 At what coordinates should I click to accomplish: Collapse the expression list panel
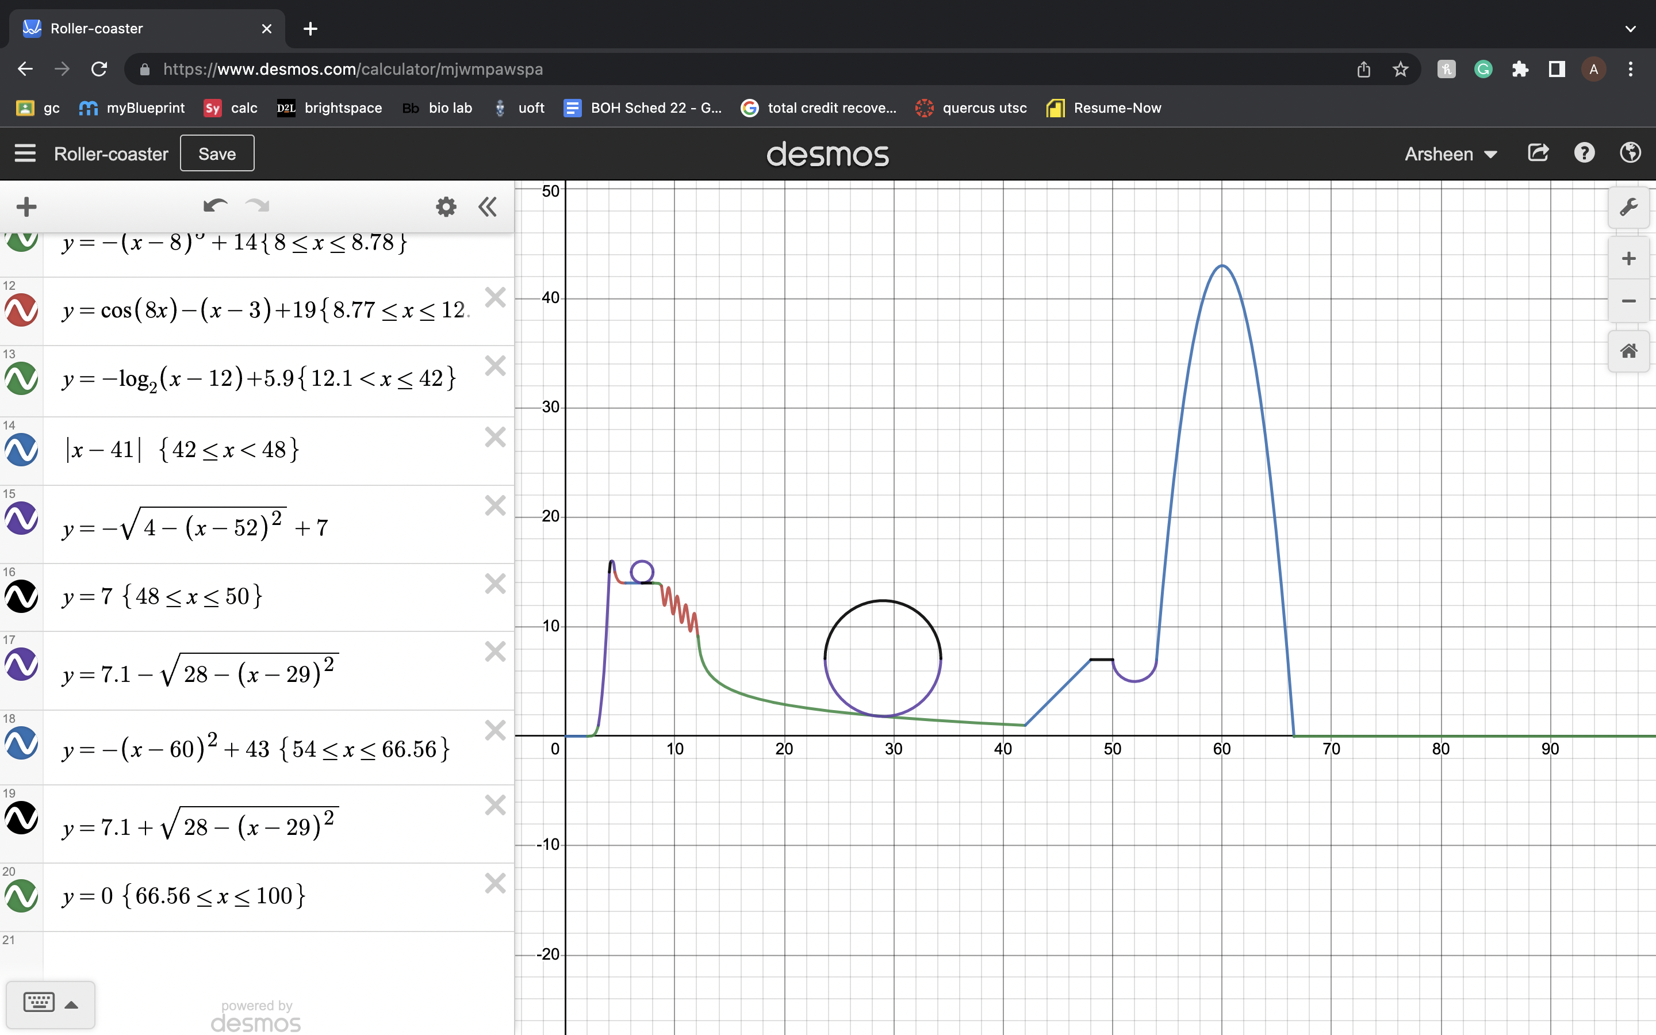(488, 207)
